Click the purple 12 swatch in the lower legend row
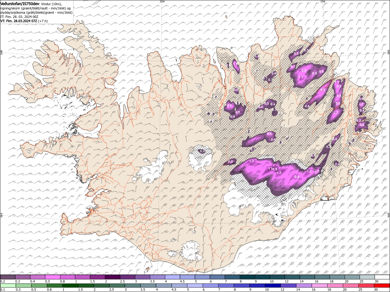The height and width of the screenshot is (292, 390). [x=288, y=286]
